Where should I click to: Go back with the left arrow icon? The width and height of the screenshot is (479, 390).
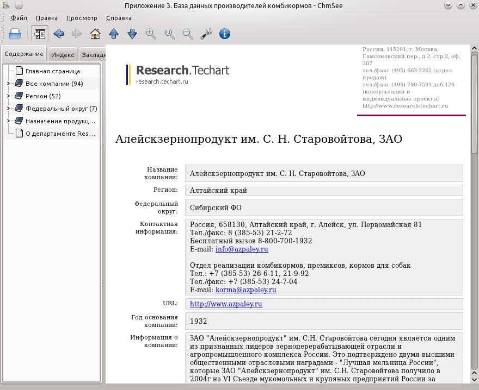click(x=58, y=34)
